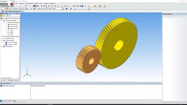The height and width of the screenshot is (105, 187).
Task: Switch to Библиотеки КОМПАС bottom tab
Action: pos(6,101)
